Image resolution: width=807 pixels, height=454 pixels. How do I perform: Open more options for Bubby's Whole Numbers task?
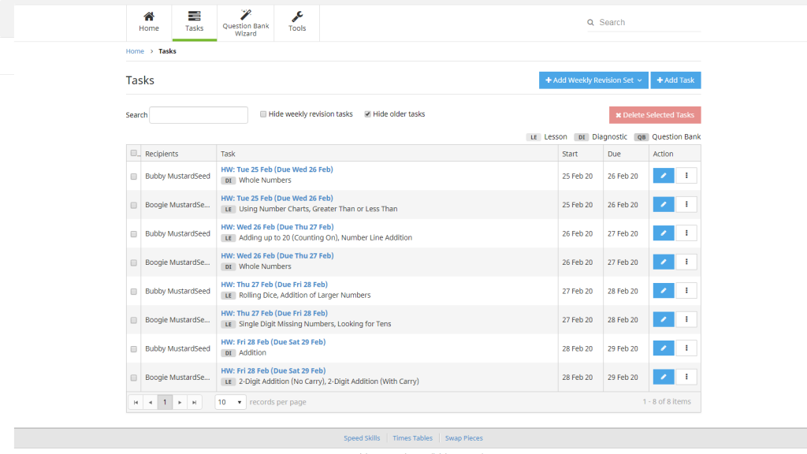pyautogui.click(x=686, y=176)
